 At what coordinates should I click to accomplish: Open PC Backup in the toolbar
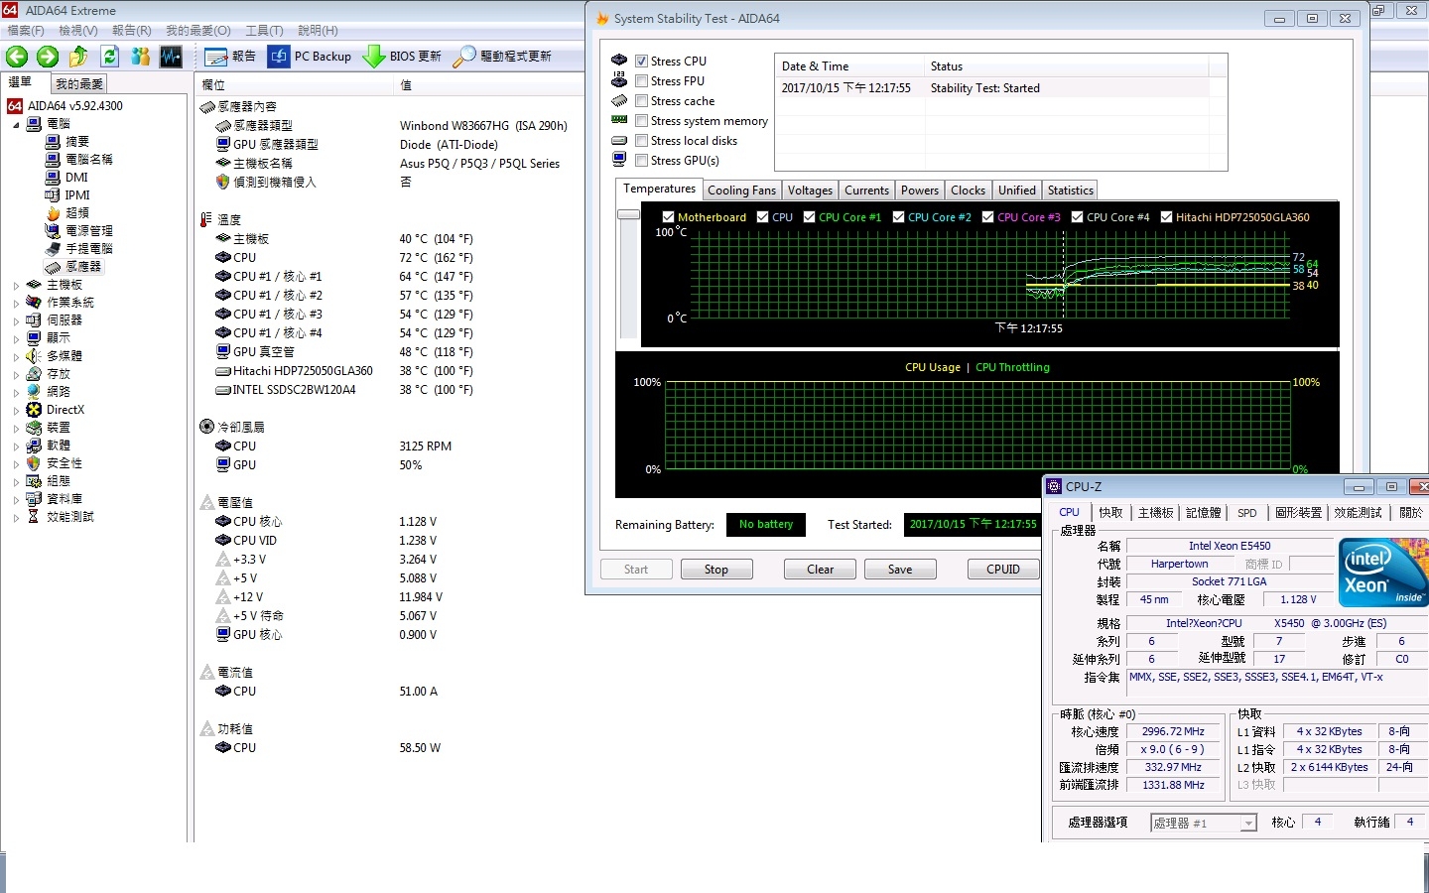tap(311, 57)
